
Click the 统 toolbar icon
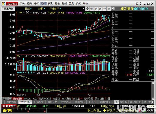pos(92,9)
